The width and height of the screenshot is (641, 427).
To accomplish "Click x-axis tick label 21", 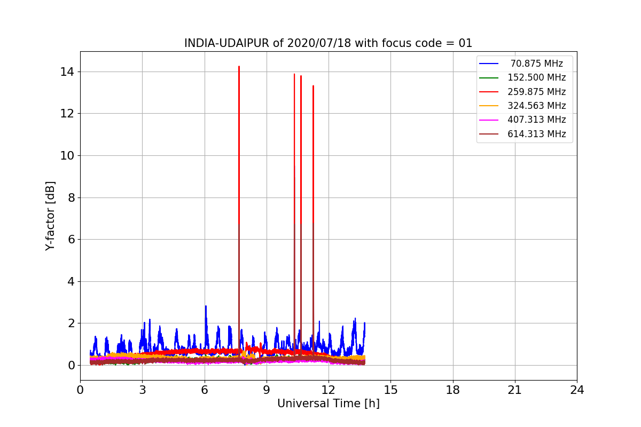I will (515, 390).
